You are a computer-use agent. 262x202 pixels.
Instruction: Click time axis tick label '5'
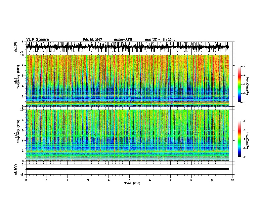[129, 180]
